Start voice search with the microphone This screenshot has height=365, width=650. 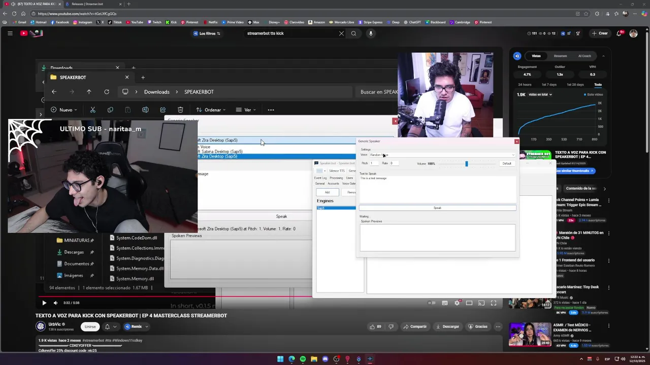coord(371,33)
